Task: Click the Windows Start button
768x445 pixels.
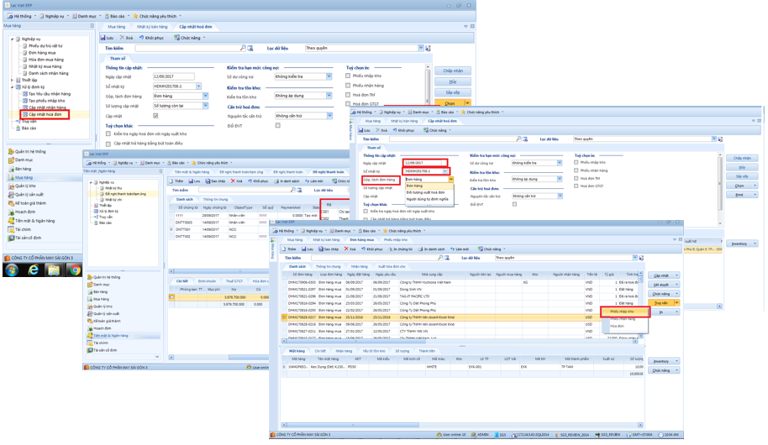Action: tap(12, 270)
